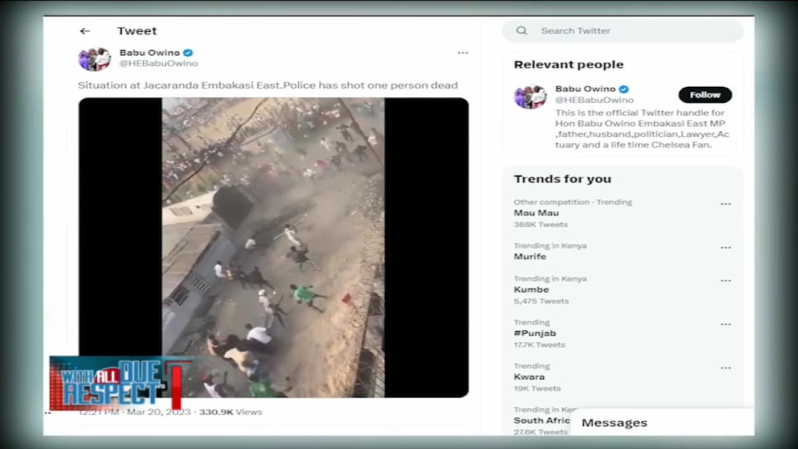Viewport: 798px width, 449px height.
Task: Open more options for the Kumbe trend
Action: click(x=726, y=281)
